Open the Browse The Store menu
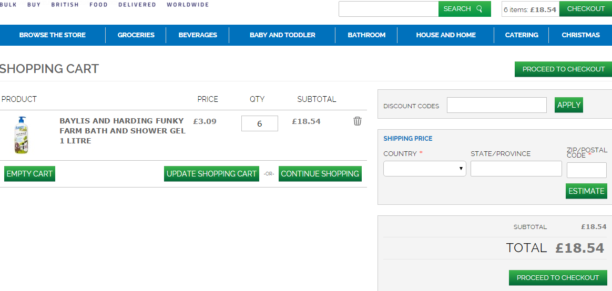 (52, 35)
